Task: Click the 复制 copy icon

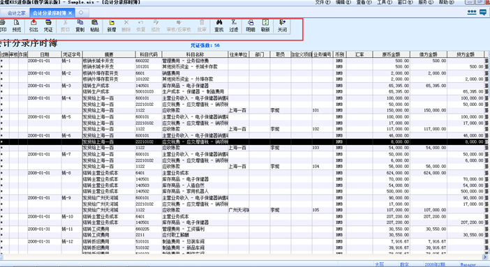Action: (x=80, y=26)
